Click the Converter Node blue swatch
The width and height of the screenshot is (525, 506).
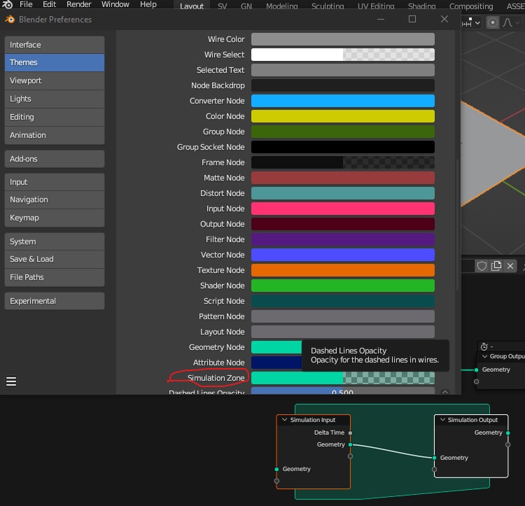(x=343, y=101)
